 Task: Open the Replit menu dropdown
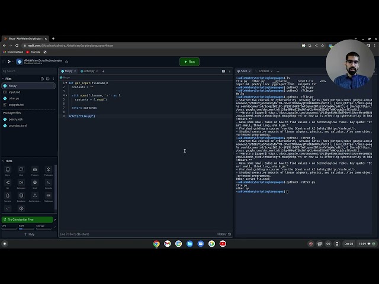pos(10,62)
